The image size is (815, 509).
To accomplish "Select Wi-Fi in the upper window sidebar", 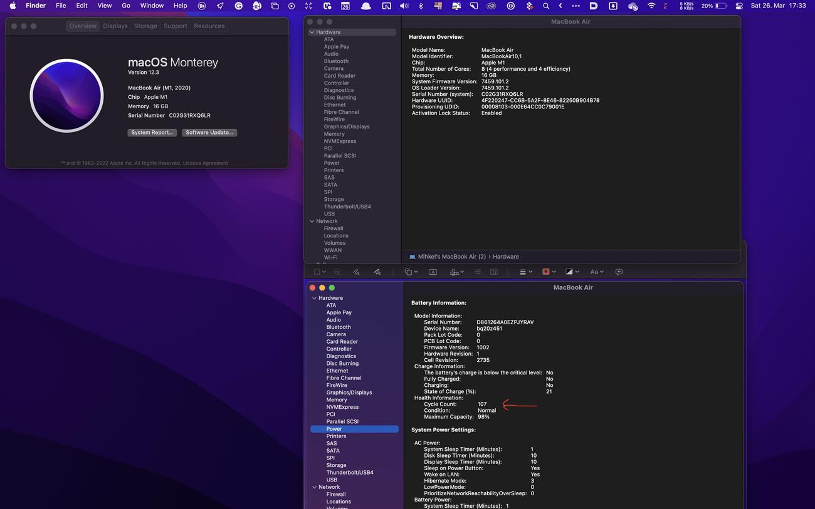I will [330, 257].
